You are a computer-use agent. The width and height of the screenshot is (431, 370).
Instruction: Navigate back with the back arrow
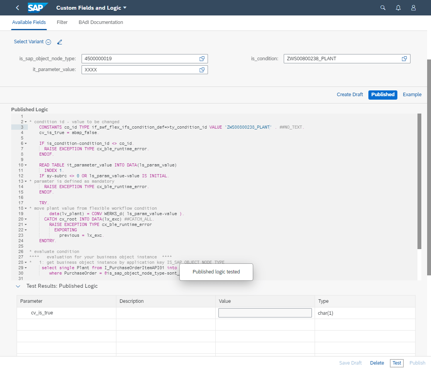tap(17, 8)
